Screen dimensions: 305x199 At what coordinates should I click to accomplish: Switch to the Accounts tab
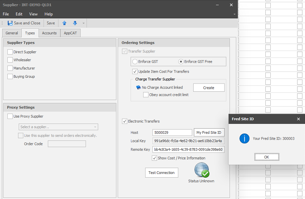pos(49,33)
